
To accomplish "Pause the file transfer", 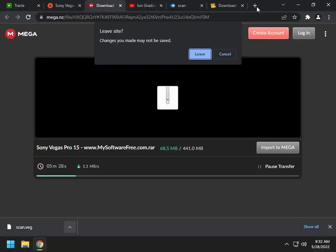I will coord(276,166).
